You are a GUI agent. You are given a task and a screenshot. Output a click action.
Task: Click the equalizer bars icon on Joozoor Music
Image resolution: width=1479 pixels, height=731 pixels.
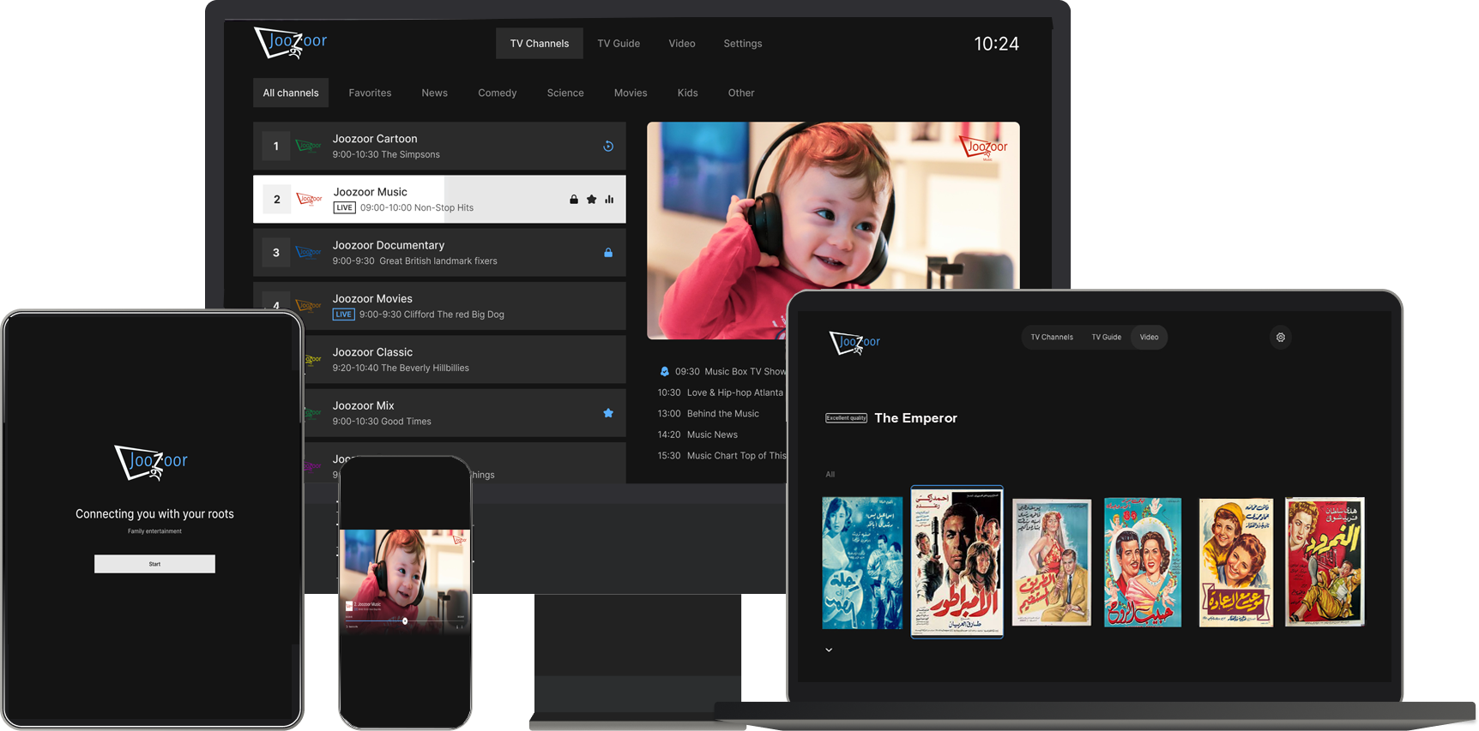click(609, 200)
